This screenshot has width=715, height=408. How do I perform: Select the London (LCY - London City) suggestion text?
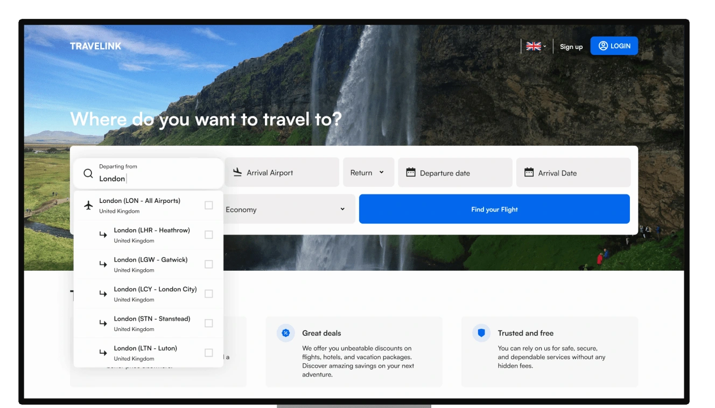click(156, 290)
